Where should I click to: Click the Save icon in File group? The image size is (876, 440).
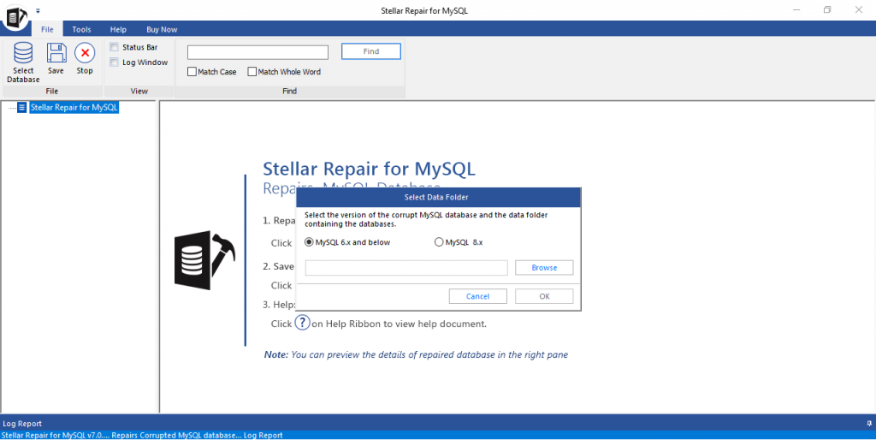coord(56,53)
